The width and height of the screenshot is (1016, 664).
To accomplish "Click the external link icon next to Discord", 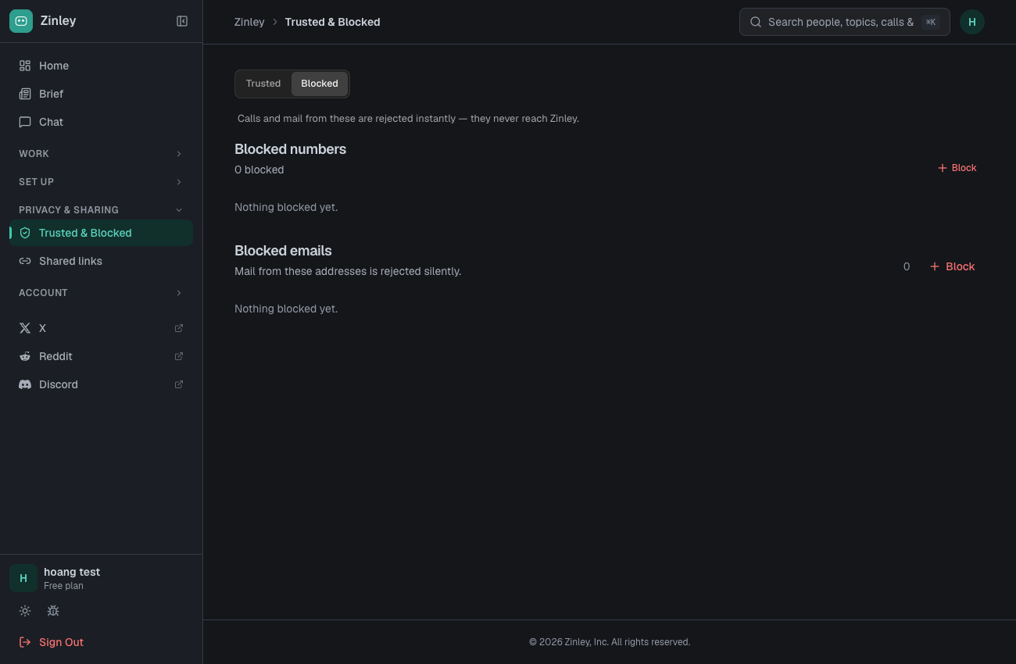I will (179, 384).
